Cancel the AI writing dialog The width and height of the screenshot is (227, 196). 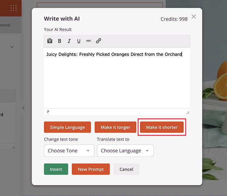point(126,169)
